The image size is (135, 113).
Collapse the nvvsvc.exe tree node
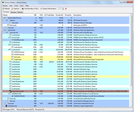(9, 37)
